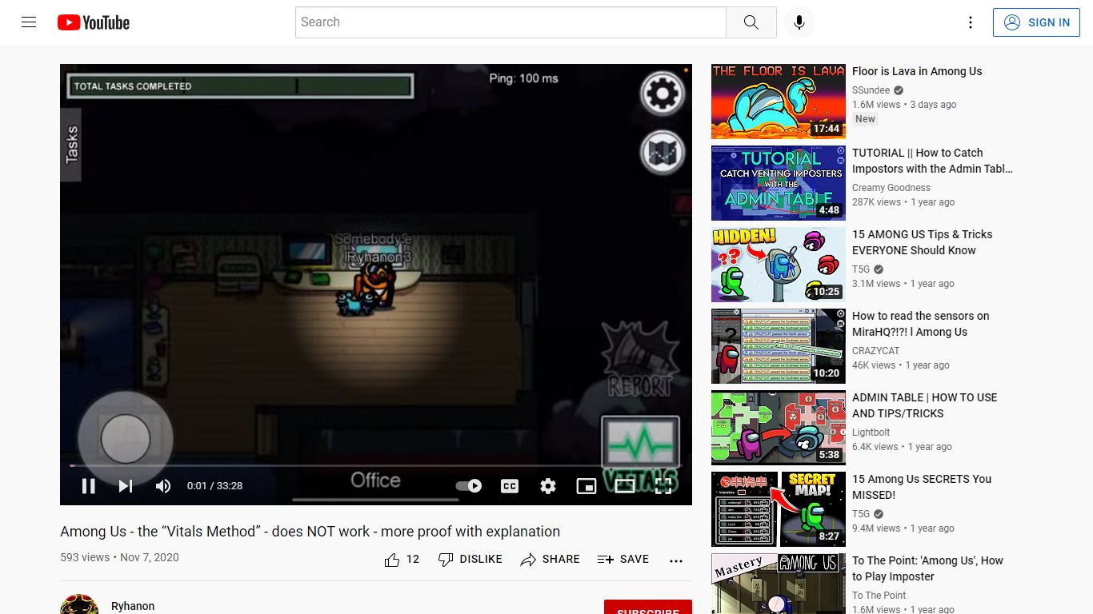Open the hamburger guide menu
Viewport: 1093px width, 614px height.
pyautogui.click(x=29, y=22)
